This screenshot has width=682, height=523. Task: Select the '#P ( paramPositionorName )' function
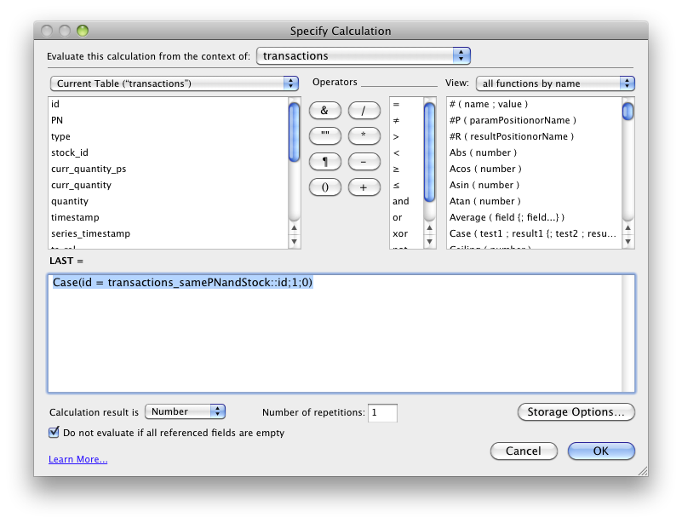pyautogui.click(x=534, y=120)
